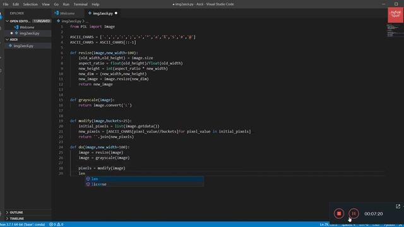404x227 pixels.
Task: Click the 'new_dim = (new_width,new_height)' line
Action: [112, 74]
